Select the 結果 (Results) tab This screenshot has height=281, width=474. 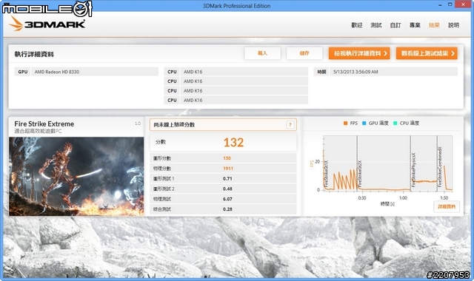[434, 25]
